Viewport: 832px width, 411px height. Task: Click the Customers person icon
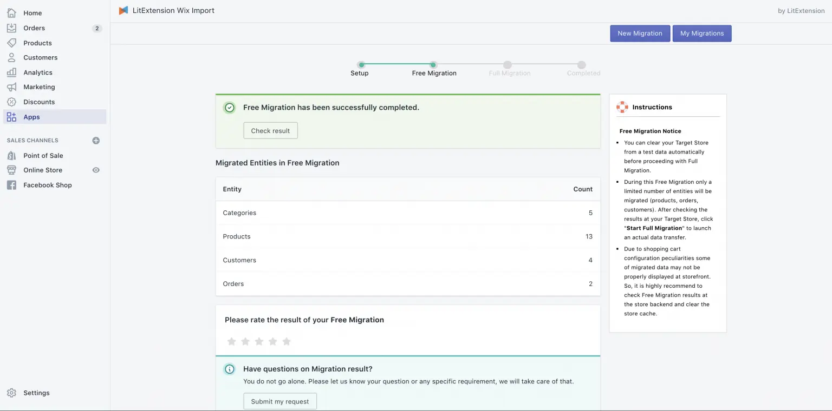pos(11,57)
